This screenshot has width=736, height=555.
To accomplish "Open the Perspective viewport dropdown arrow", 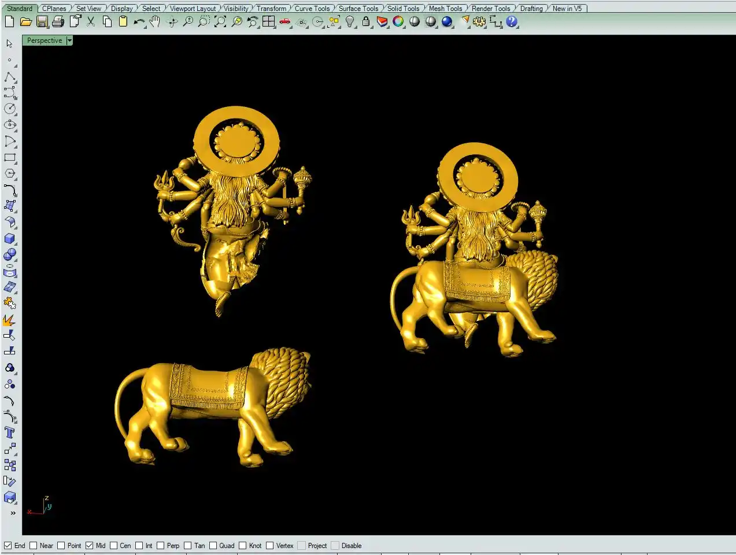I will coord(69,40).
